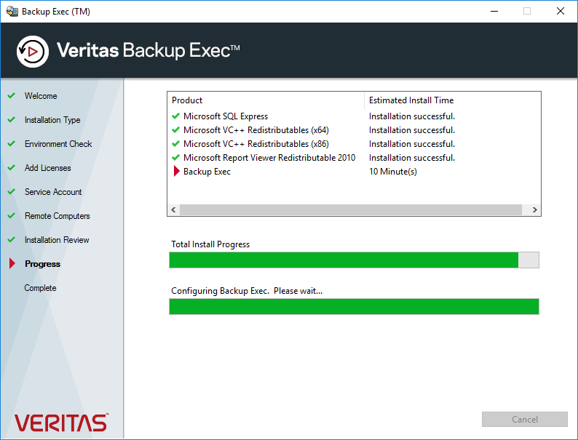Click the VERITAS logo at bottom left
The image size is (578, 440).
pos(61,423)
